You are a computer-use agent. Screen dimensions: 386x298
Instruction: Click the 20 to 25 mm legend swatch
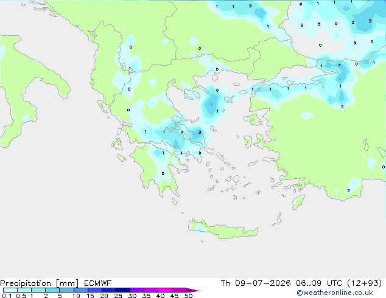tap(109, 290)
